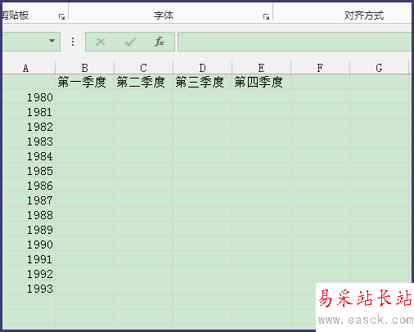The image size is (414, 332).
Task: Open the insert function fx button
Action: click(160, 42)
